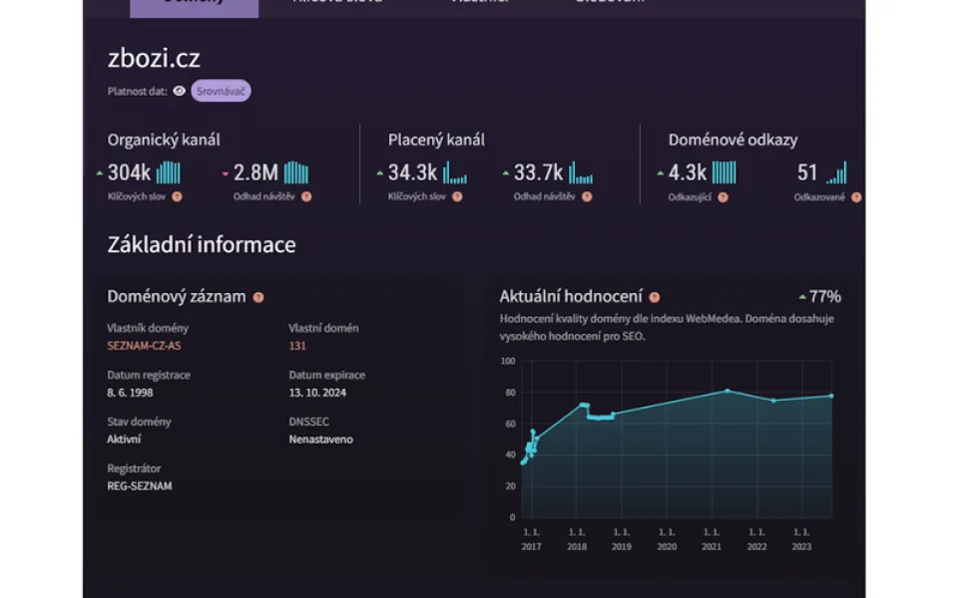
Task: Select the zbozi.cz domain heading
Action: point(154,58)
